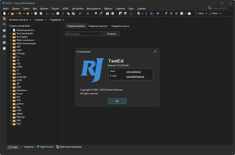Open the favorites star dropdown arrow
This screenshot has width=235, height=155.
point(32,14)
